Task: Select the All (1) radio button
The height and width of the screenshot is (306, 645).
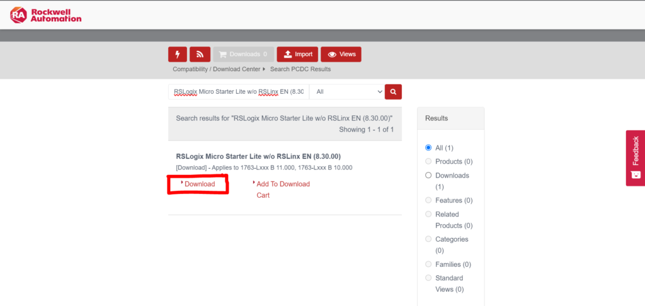Action: pyautogui.click(x=428, y=148)
